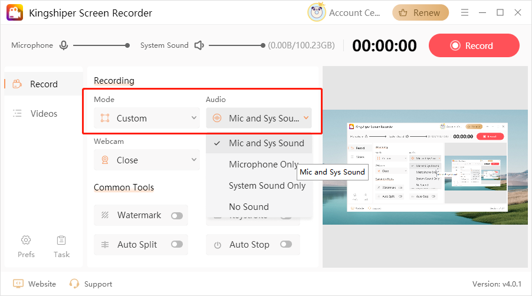Enable the Auto Split switch
The width and height of the screenshot is (532, 296).
coord(177,245)
